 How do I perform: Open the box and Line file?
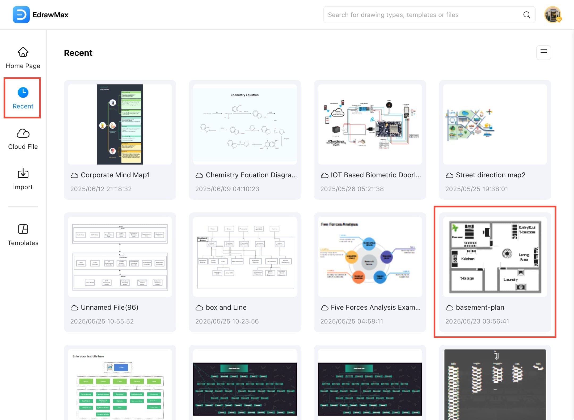(x=245, y=257)
